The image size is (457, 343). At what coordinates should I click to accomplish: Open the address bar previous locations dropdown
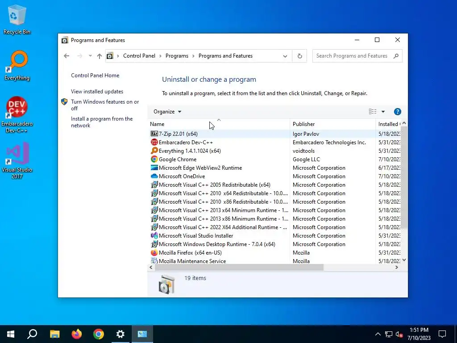[285, 56]
